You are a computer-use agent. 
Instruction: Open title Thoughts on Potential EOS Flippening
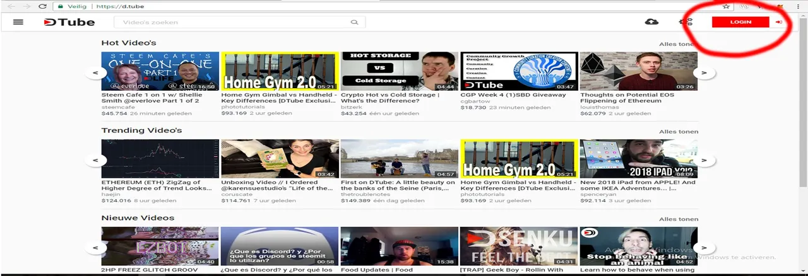coord(627,98)
